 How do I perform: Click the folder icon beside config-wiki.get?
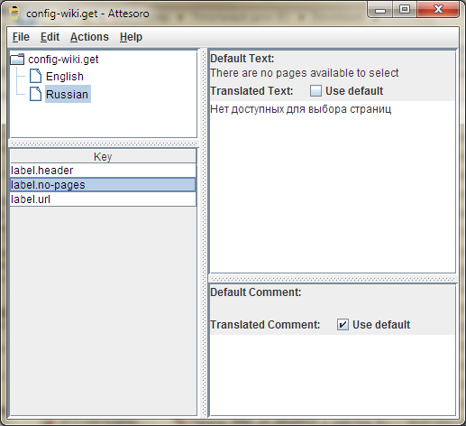tap(17, 60)
